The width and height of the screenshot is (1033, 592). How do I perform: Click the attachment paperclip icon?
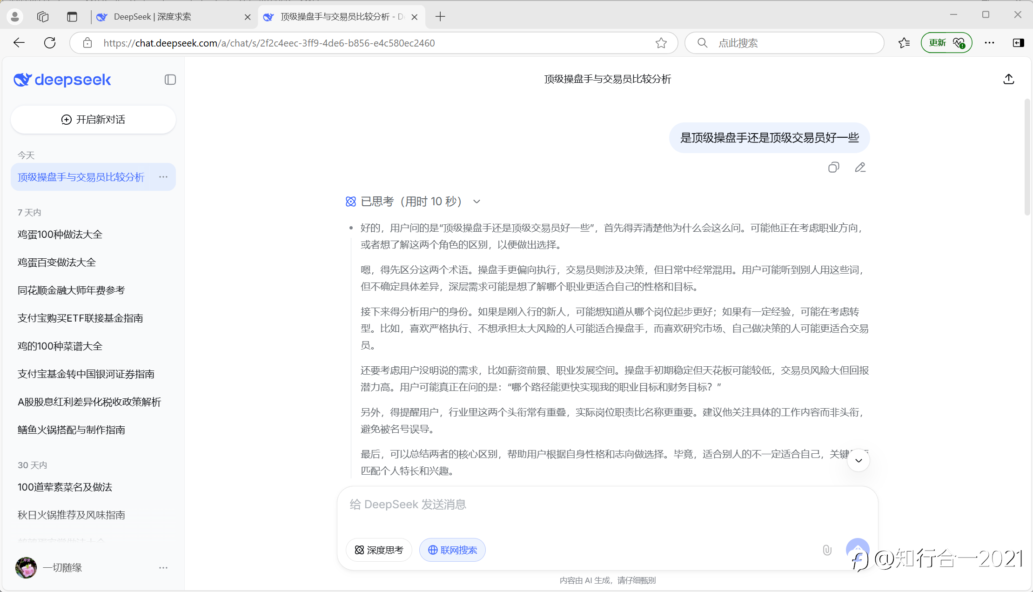[827, 550]
